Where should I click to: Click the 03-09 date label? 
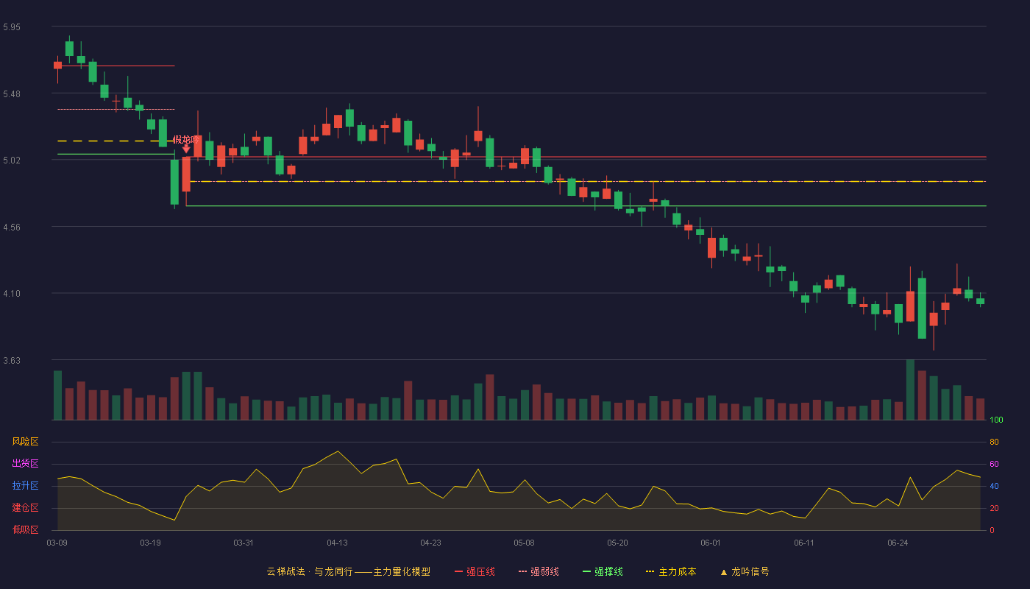pos(57,543)
